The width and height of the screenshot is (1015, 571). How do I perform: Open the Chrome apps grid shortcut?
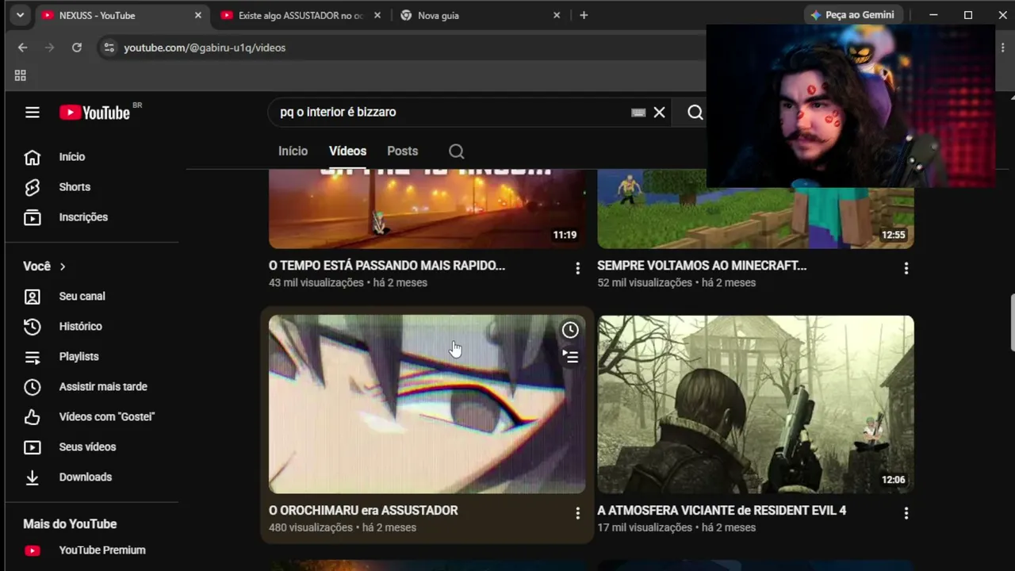(21, 75)
